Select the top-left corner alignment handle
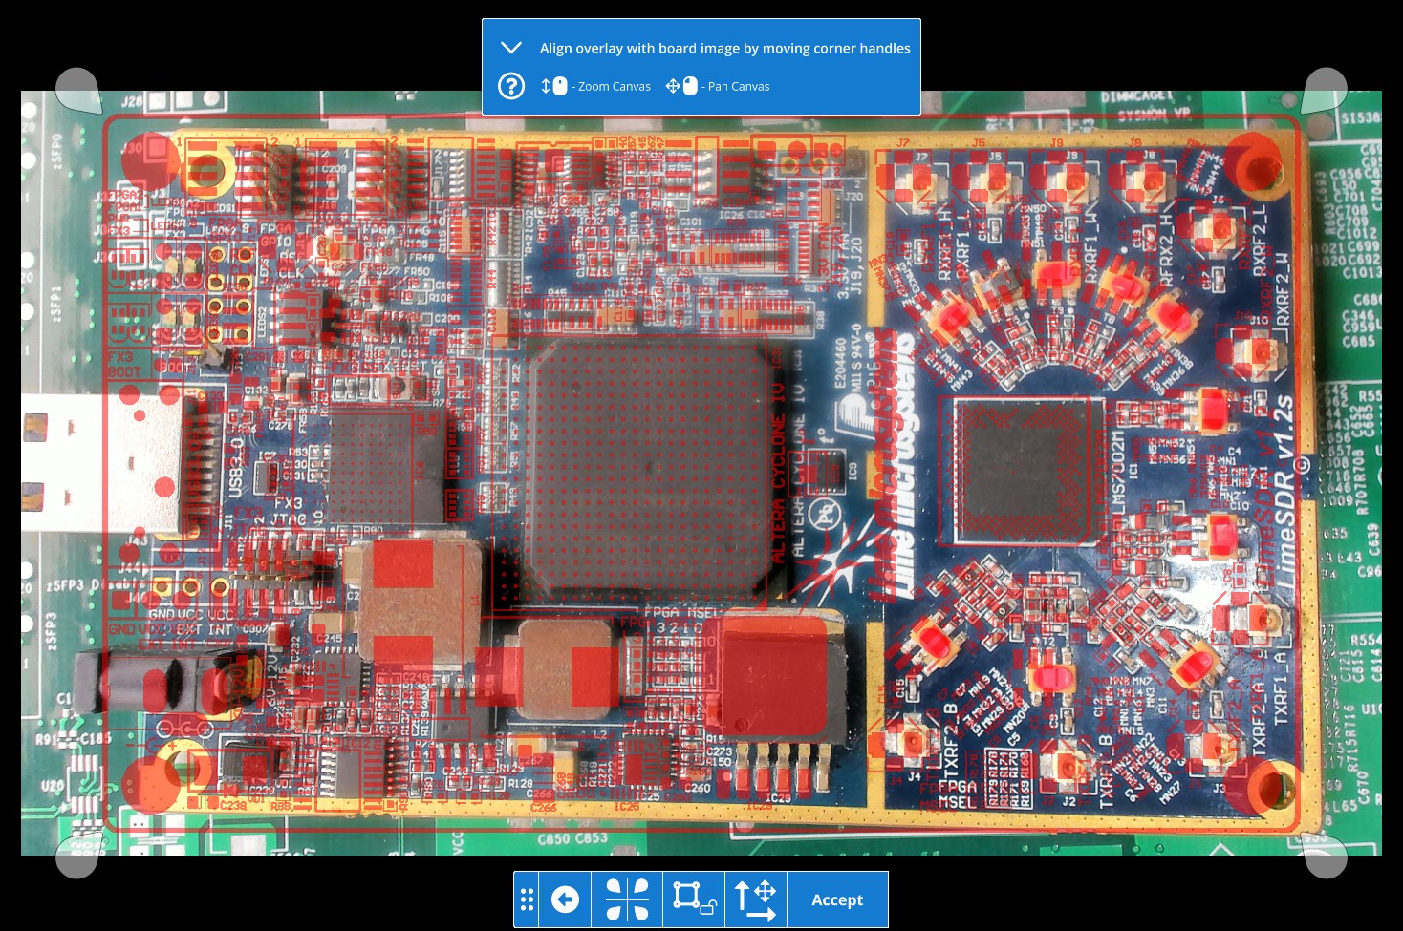Viewport: 1403px width, 931px height. click(x=78, y=91)
